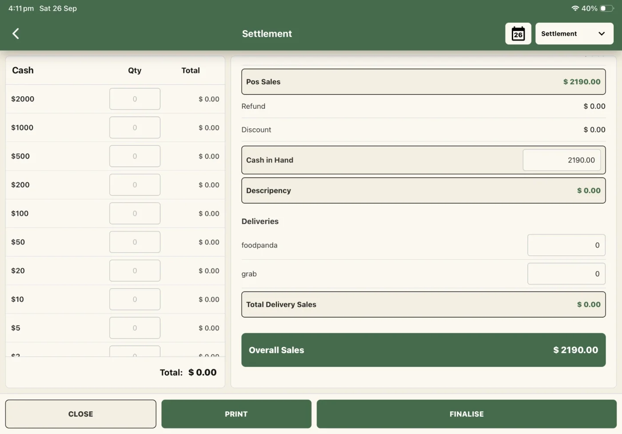Click the cash Total: $ 0.00 summary

[x=188, y=372]
